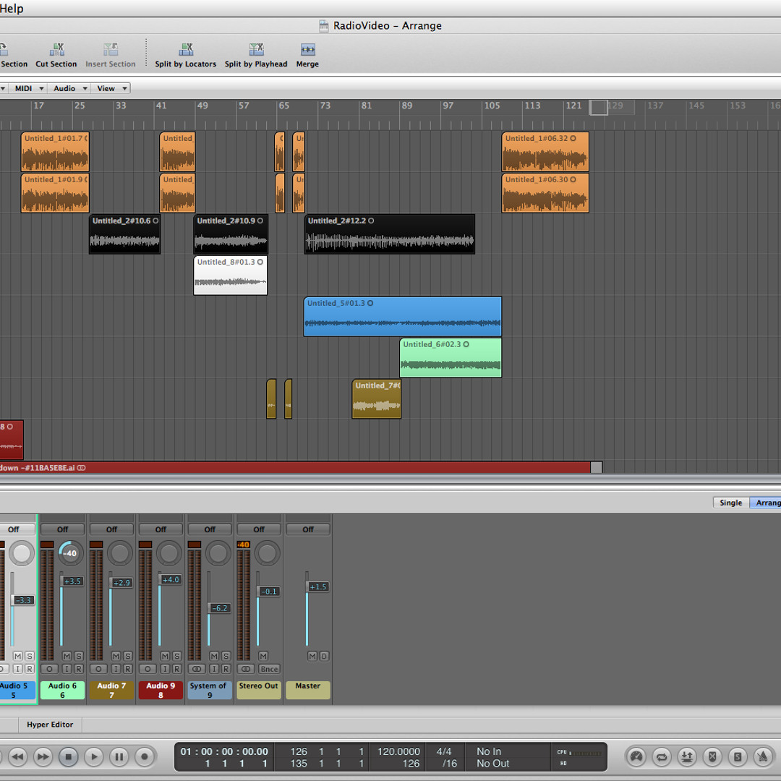Click the gauge-shaped transport mode button
The height and width of the screenshot is (781, 781).
(636, 757)
